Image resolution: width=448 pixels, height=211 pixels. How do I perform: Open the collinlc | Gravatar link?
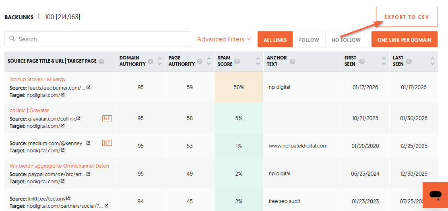coord(29,111)
